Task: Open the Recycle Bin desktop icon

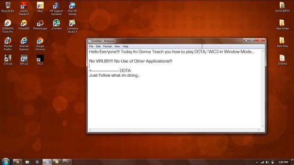Action: [8, 7]
